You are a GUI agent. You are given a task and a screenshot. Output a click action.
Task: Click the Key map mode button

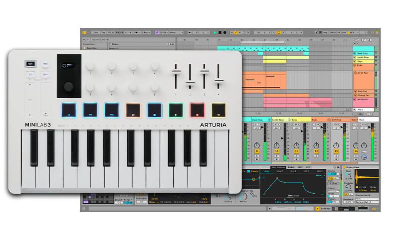click(325, 32)
